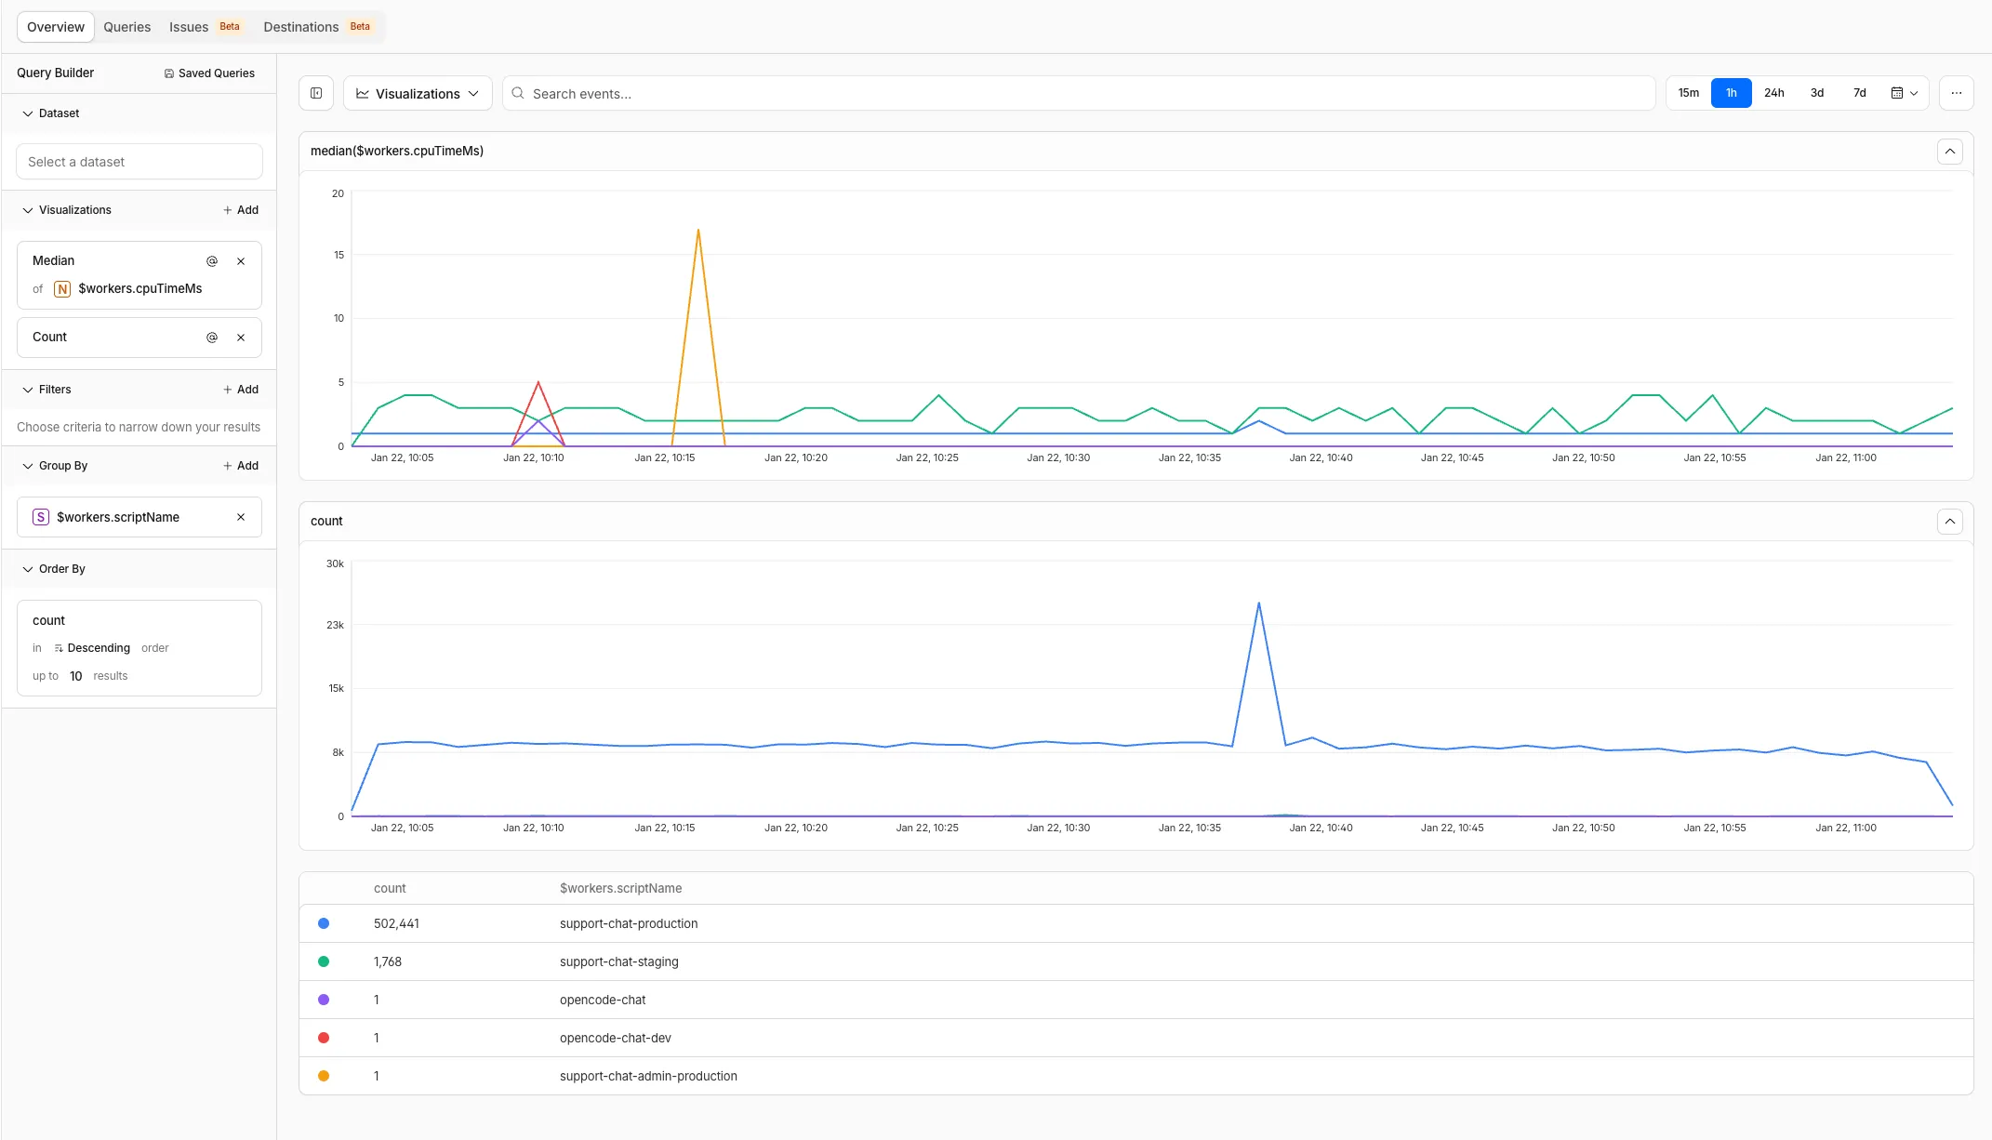This screenshot has width=1992, height=1140.
Task: Click the blue support-chat-production color dot
Action: (324, 923)
